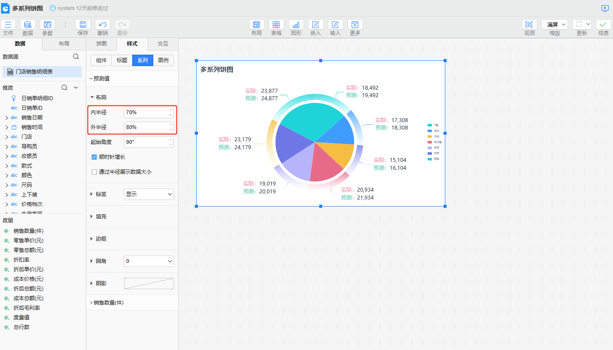Viewport: 613px width, 350px height.
Task: Click the 表格 (Table) toolbar icon
Action: point(276,25)
